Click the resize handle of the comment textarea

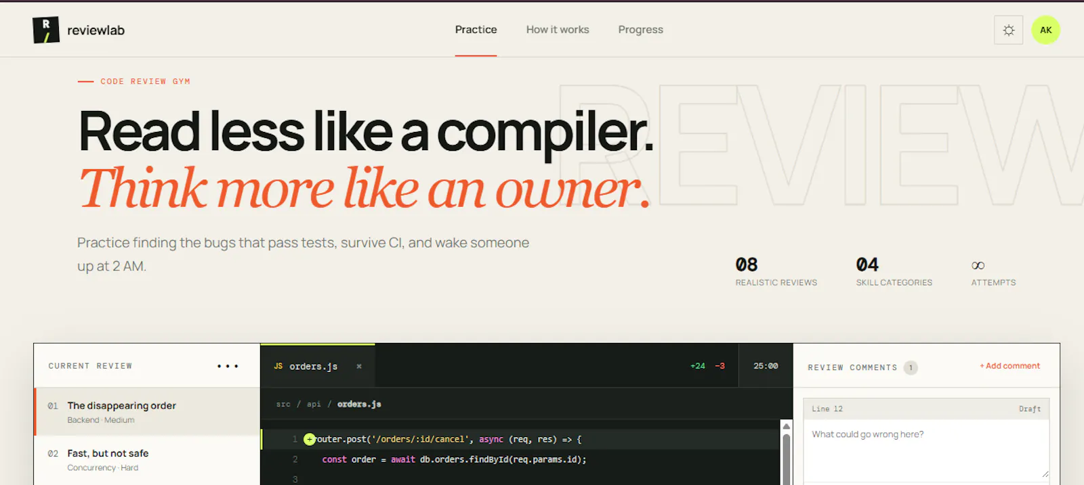(x=1045, y=474)
